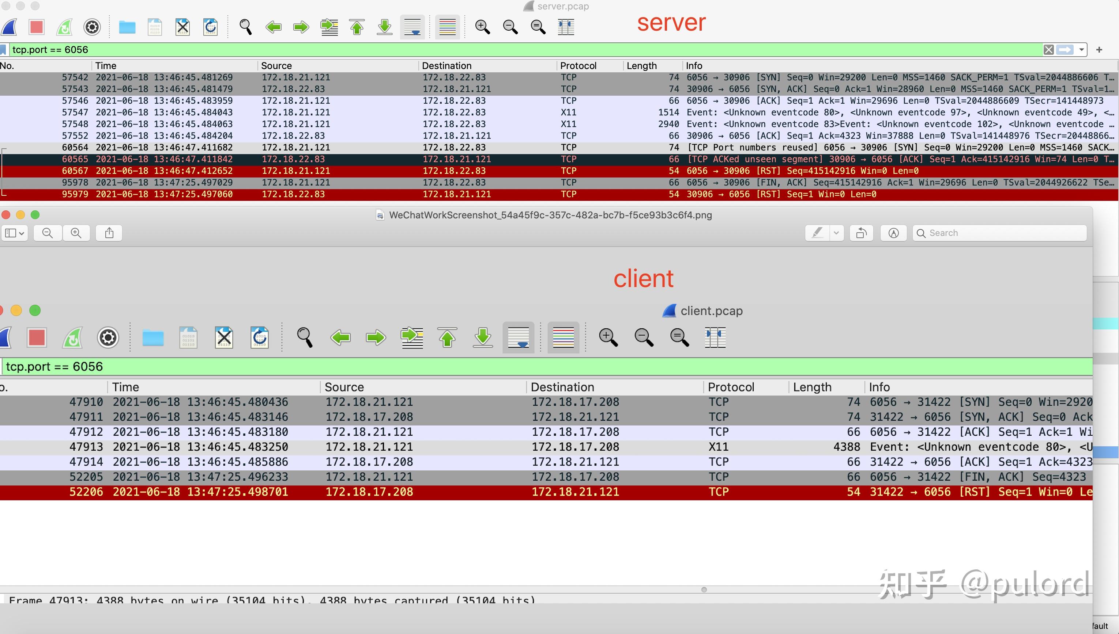Click zoom in icon in client.pcap window
Screen dimensions: 1119x634
pyautogui.click(x=608, y=337)
